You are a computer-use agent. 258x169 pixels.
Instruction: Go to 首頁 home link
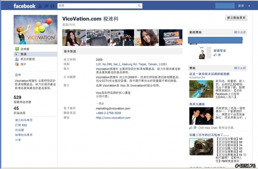[241, 6]
